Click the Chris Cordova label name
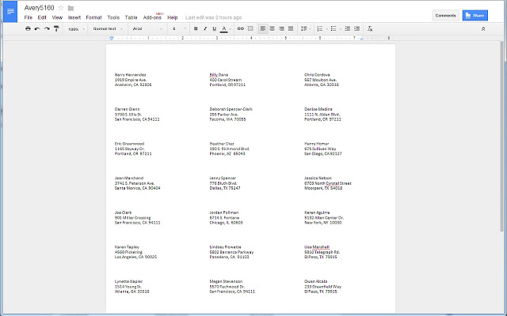 tap(317, 75)
